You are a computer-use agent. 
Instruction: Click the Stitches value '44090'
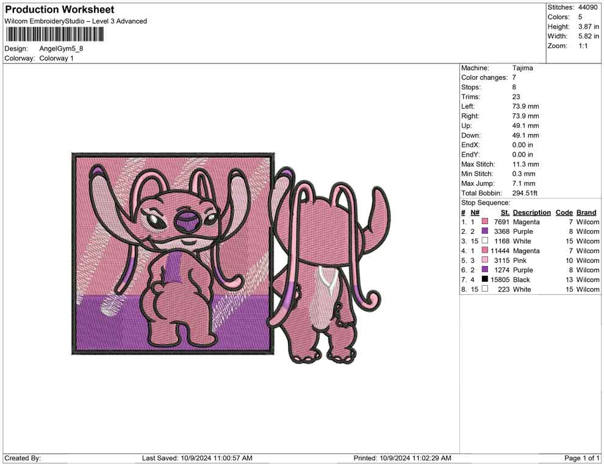click(x=588, y=7)
